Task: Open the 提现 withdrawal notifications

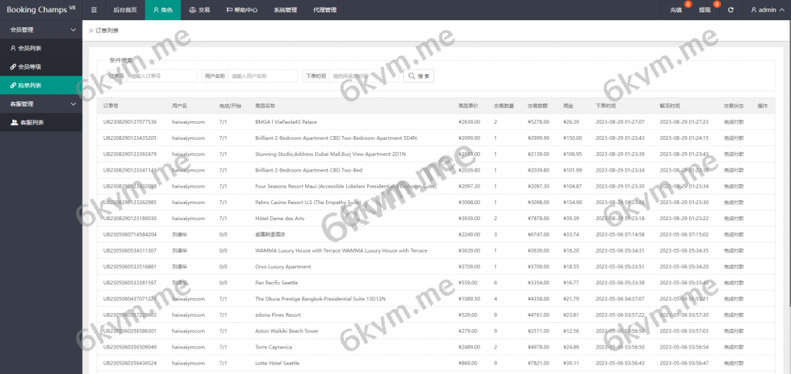Action: point(704,10)
